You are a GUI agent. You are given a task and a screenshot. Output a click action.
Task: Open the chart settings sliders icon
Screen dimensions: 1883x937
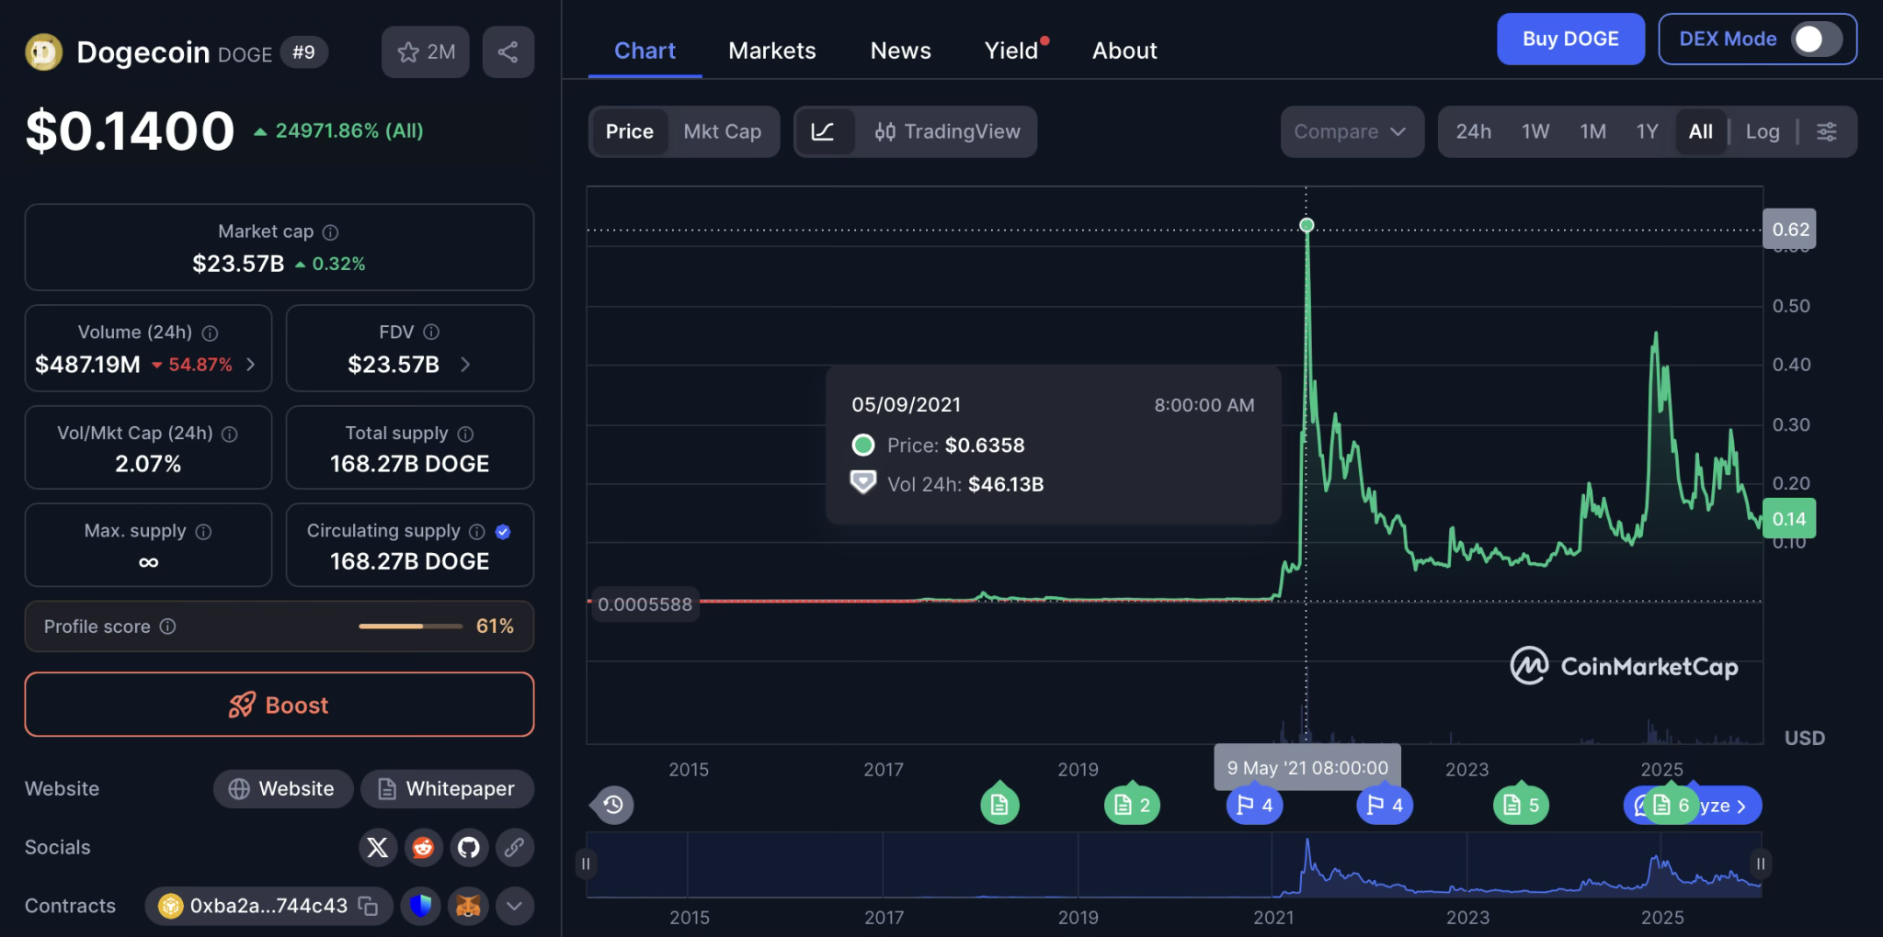[x=1826, y=131]
